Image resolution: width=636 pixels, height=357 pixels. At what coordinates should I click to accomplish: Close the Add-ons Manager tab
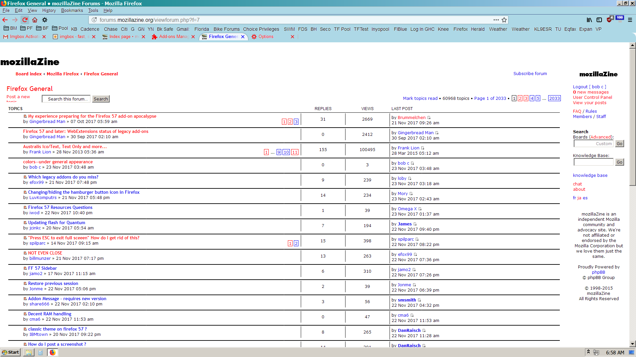[x=193, y=37]
